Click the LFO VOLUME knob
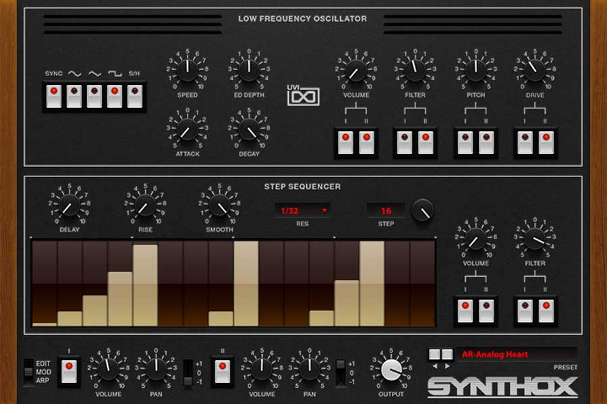 tap(355, 70)
